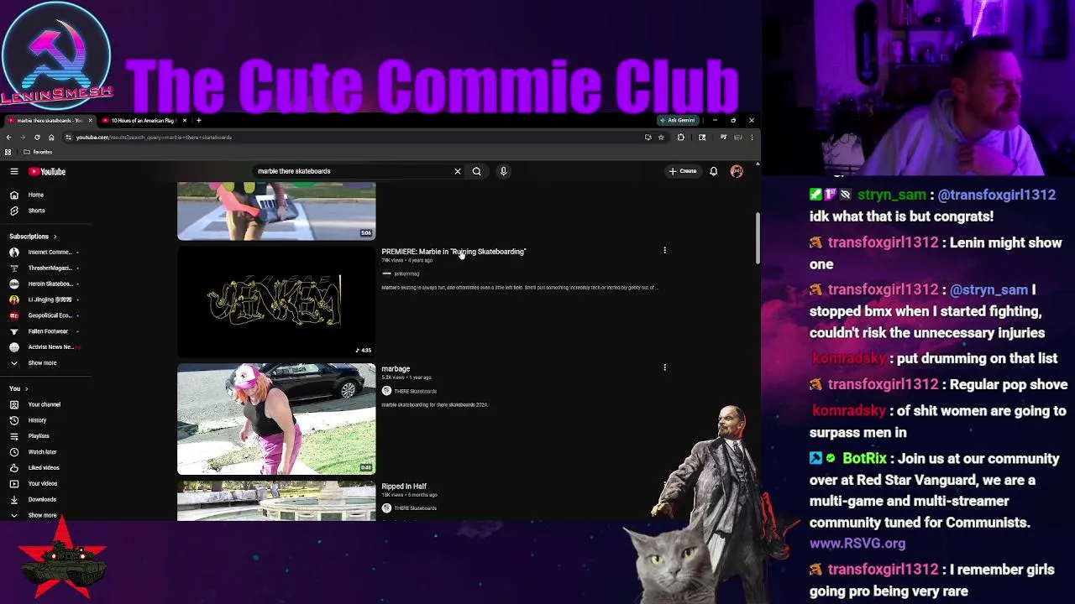Screen dimensions: 1075x604
Task: Open YouTube notifications bell
Action: 714,171
